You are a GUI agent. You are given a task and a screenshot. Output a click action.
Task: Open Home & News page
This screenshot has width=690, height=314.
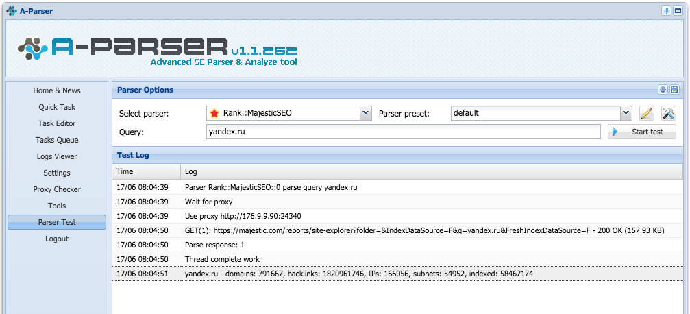point(57,90)
